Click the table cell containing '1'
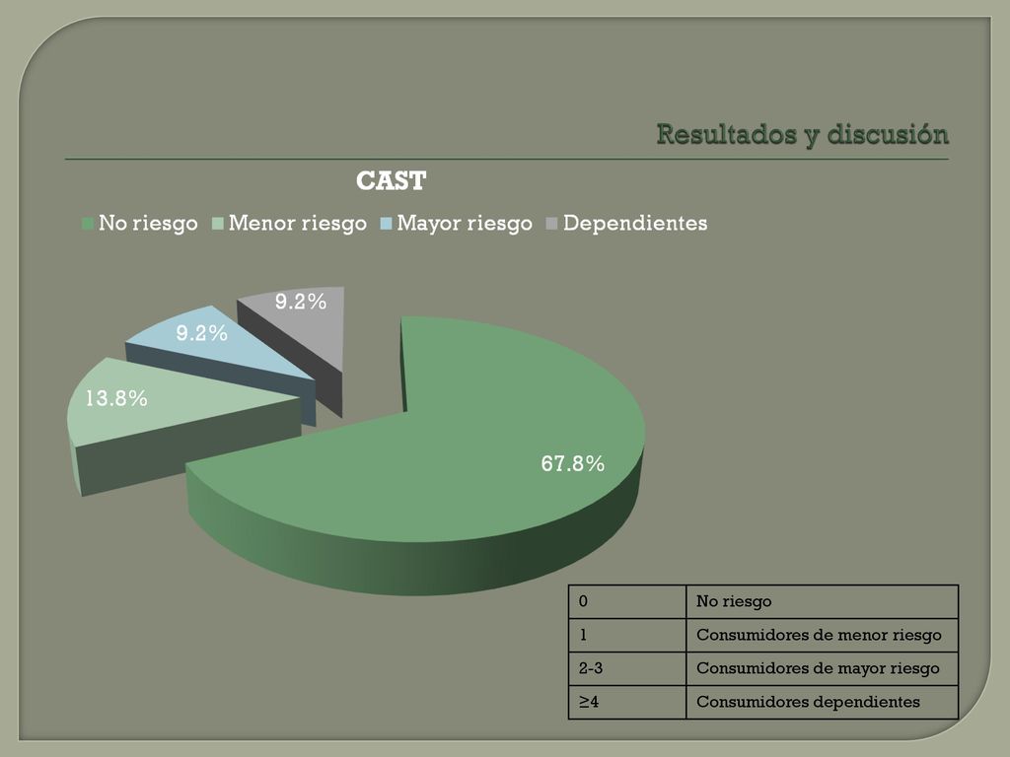Image resolution: width=1010 pixels, height=757 pixels. coord(627,635)
